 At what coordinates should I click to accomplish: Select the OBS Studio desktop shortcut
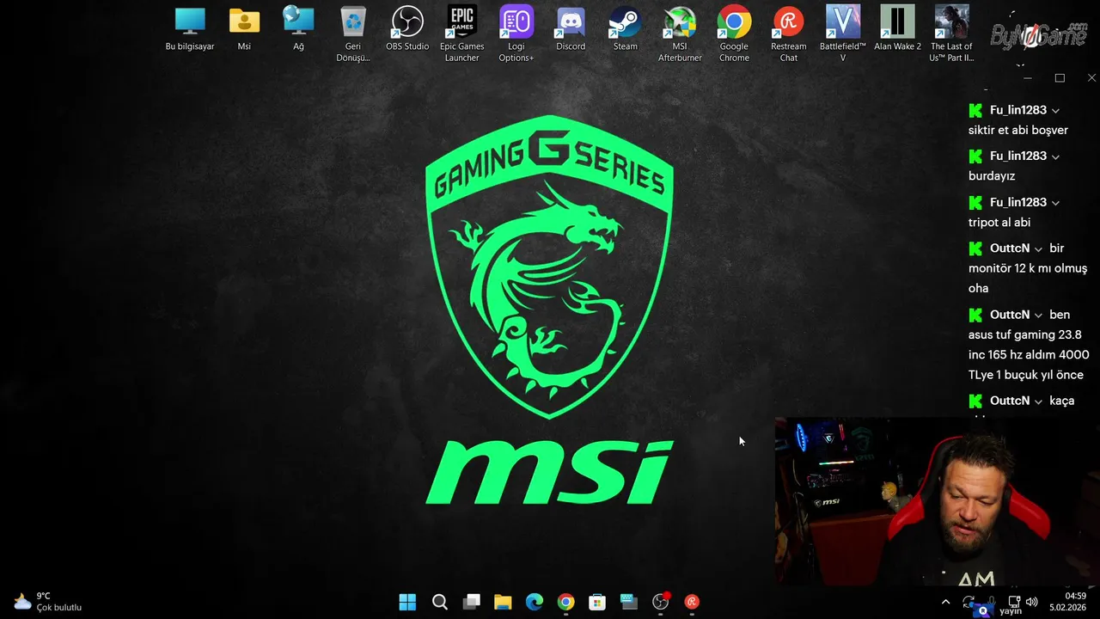click(x=407, y=29)
